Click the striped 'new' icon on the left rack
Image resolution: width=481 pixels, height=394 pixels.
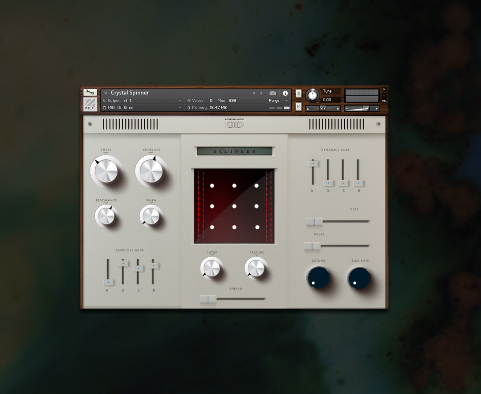click(90, 103)
